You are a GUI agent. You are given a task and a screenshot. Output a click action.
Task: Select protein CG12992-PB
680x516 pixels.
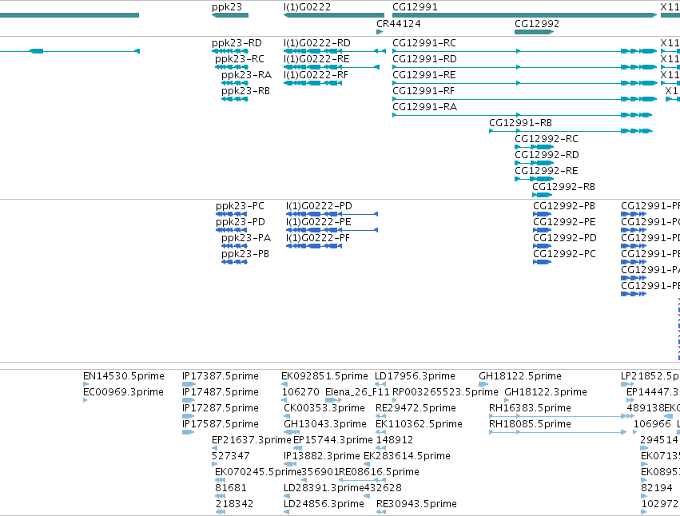click(542, 214)
